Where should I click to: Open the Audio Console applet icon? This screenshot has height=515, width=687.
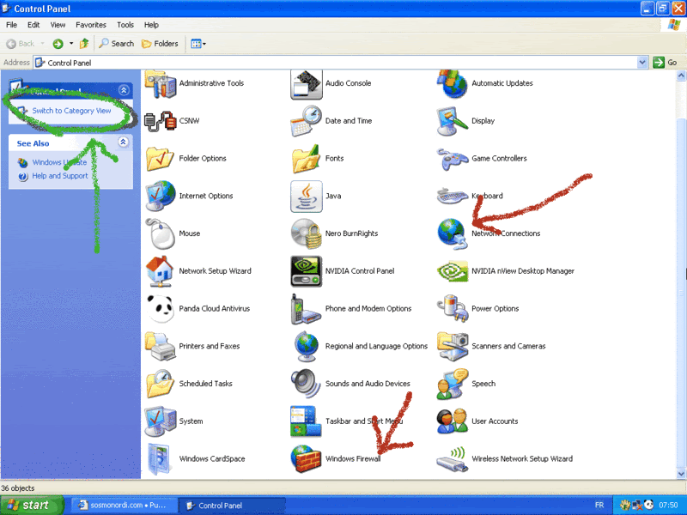[307, 83]
